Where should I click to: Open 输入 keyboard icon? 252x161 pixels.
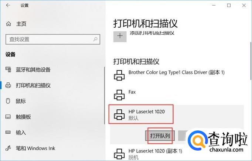8,133
